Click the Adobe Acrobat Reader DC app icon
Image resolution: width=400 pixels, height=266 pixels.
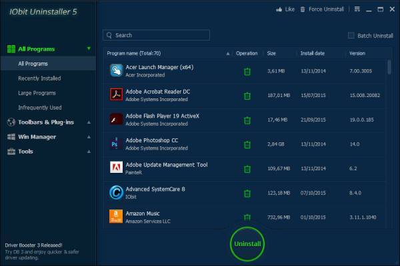tap(116, 94)
